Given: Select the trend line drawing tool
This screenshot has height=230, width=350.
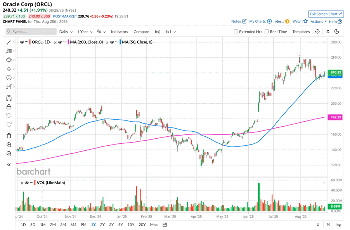Looking at the screenshot, I should [x=9, y=42].
